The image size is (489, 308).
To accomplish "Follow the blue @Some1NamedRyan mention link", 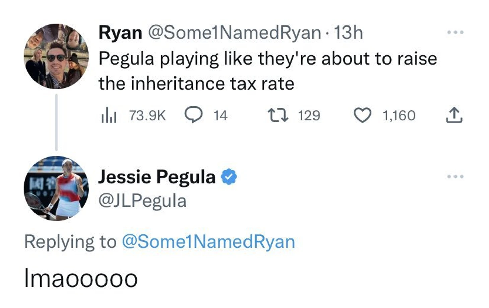I will click(x=208, y=242).
